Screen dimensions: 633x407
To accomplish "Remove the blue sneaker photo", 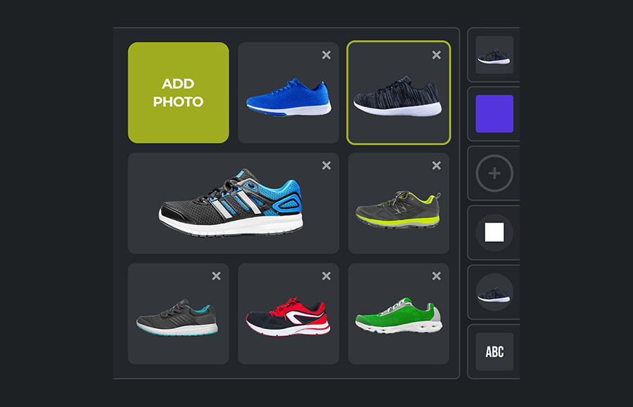I will pos(326,55).
